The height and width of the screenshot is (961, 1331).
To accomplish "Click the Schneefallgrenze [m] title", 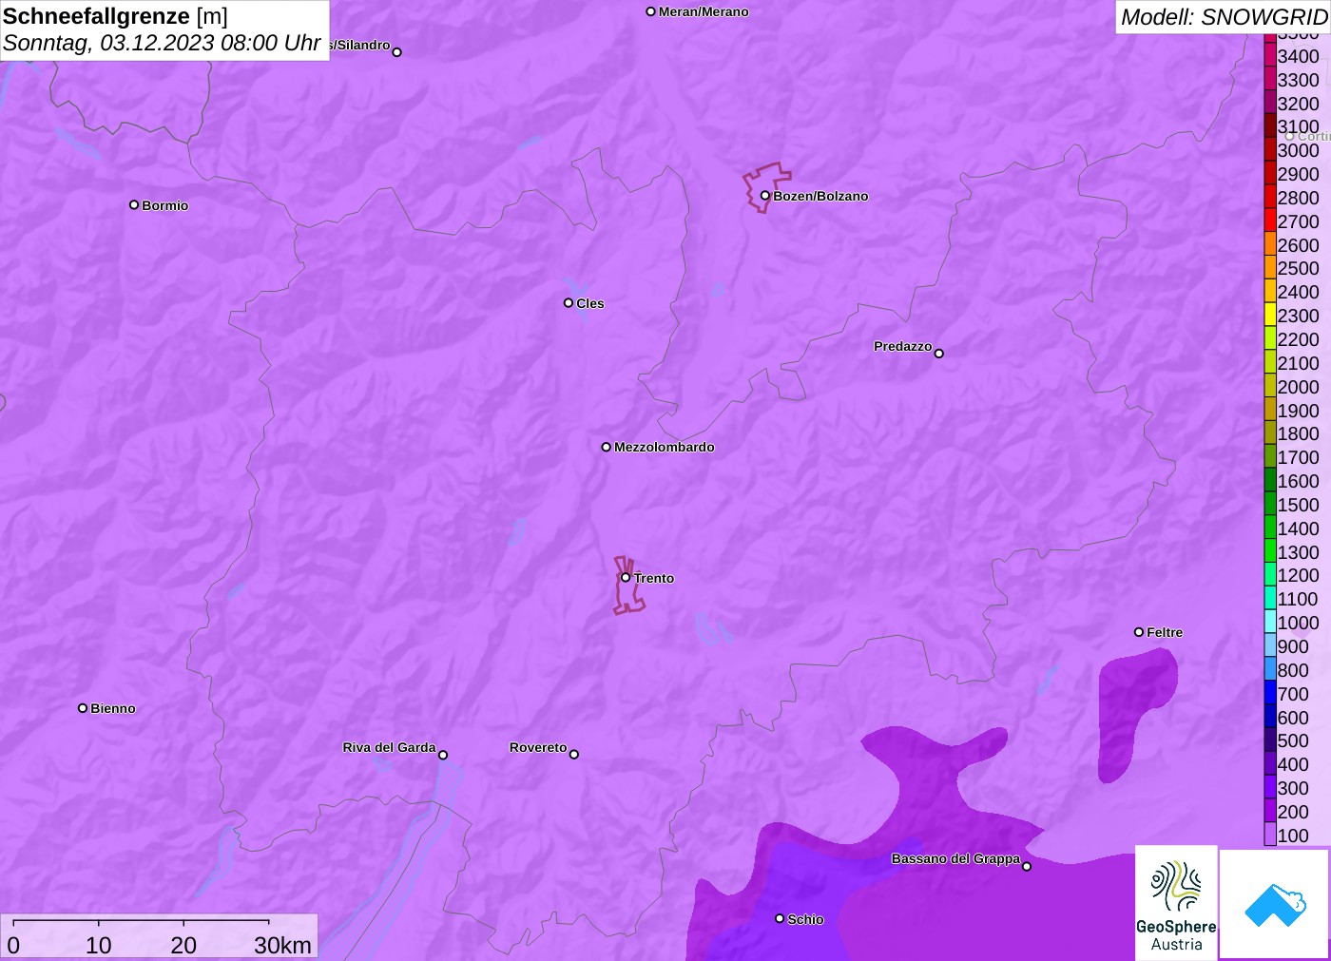I will coord(115,16).
